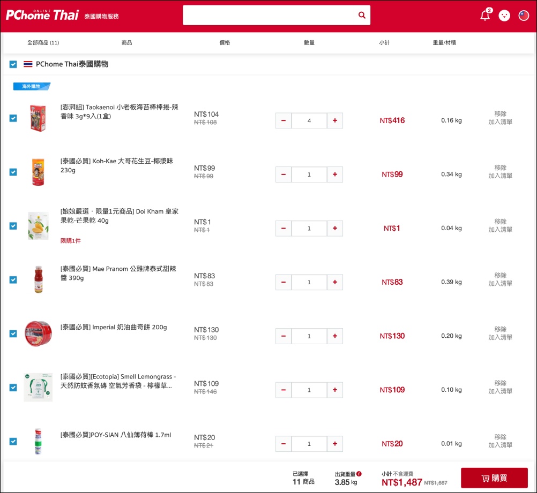Uncheck the Doi Kham dried mango item
Screen dimensions: 537x493
(x=13, y=226)
